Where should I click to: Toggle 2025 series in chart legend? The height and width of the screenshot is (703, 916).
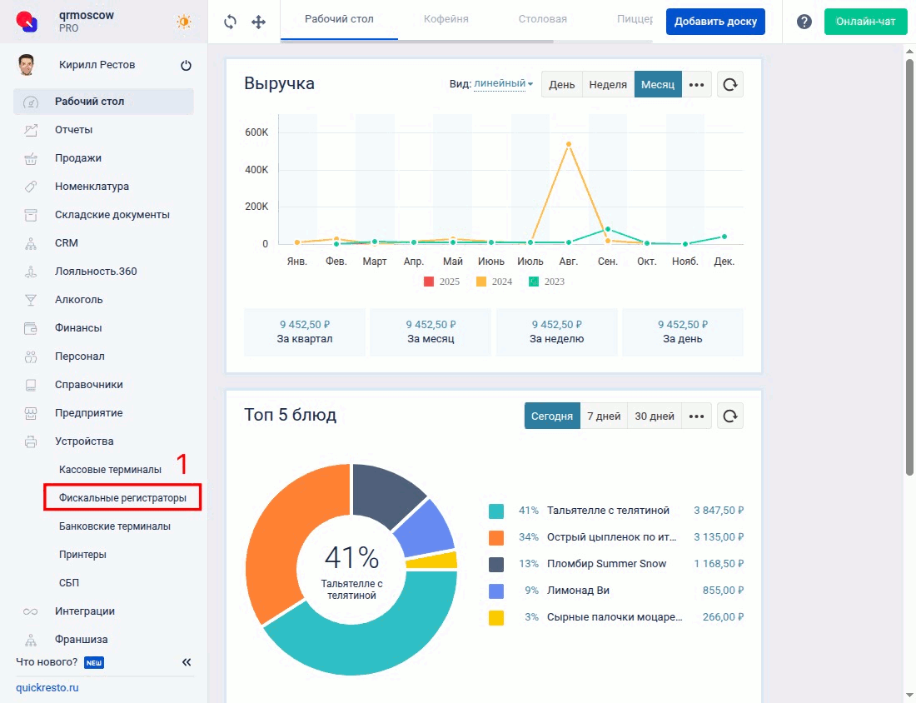pos(441,282)
